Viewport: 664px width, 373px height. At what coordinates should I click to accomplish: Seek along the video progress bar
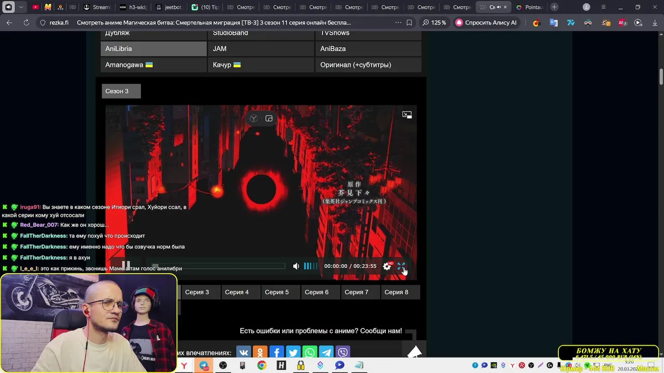click(x=218, y=266)
